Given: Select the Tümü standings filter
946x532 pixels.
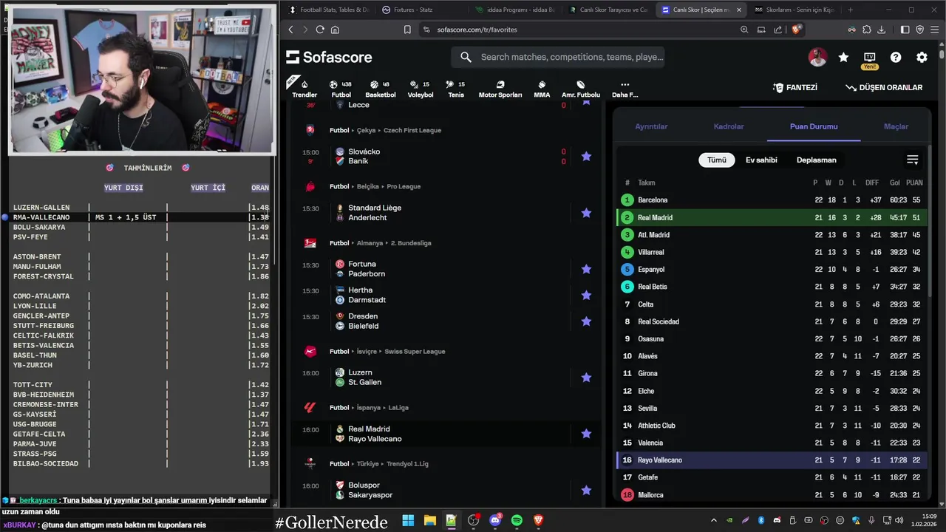Looking at the screenshot, I should pyautogui.click(x=717, y=160).
